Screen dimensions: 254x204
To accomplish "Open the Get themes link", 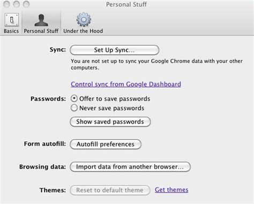I will tap(171, 190).
